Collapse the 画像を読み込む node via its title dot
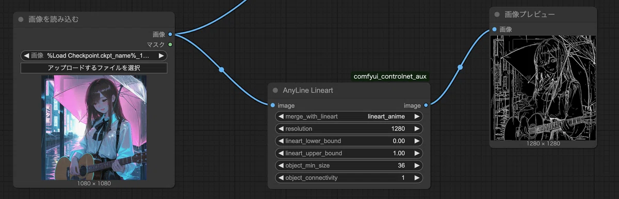 tap(21, 20)
